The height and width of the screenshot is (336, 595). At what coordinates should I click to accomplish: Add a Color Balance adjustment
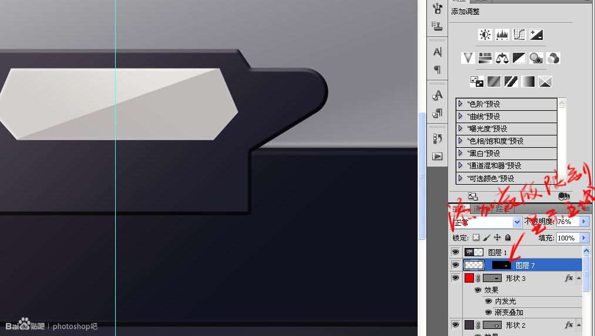click(x=502, y=58)
